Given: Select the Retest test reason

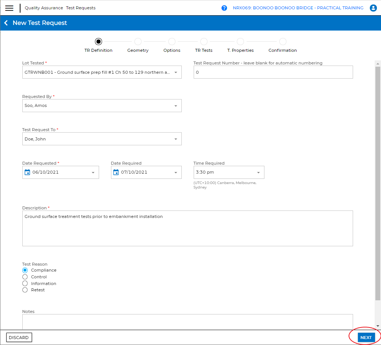Looking at the screenshot, I should (x=25, y=290).
